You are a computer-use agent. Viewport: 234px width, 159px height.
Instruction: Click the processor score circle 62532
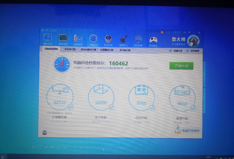point(60,97)
